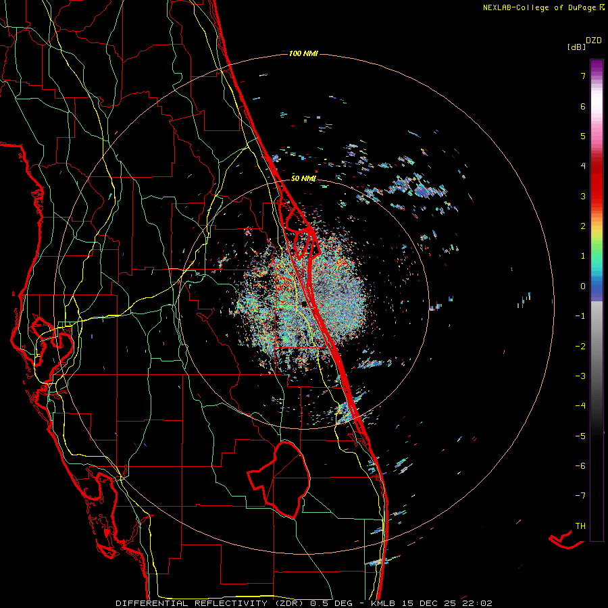The image size is (608, 608).
Task: Click the 6 dB tick label on the color scale
Action: [x=583, y=106]
